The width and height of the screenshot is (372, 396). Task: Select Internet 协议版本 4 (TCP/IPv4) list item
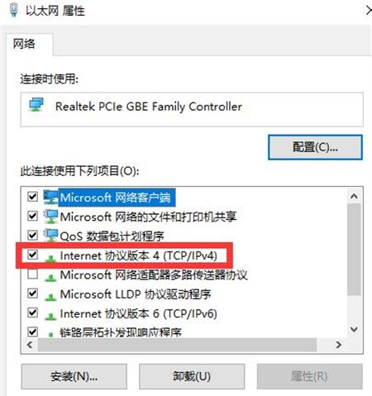138,255
